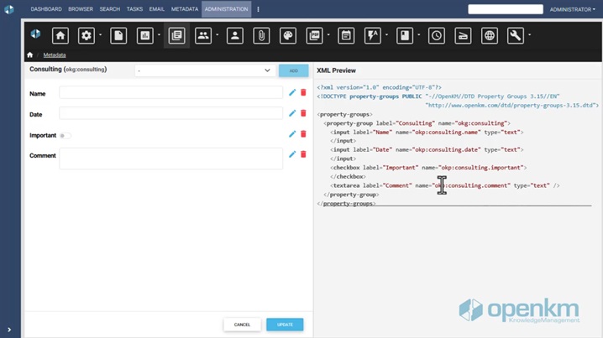Click the ADD button
Screen dimensions: 603x338
click(x=293, y=70)
